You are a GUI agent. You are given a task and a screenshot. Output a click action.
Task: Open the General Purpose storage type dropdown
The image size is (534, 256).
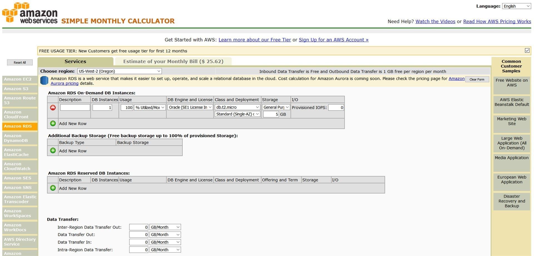[x=276, y=107]
